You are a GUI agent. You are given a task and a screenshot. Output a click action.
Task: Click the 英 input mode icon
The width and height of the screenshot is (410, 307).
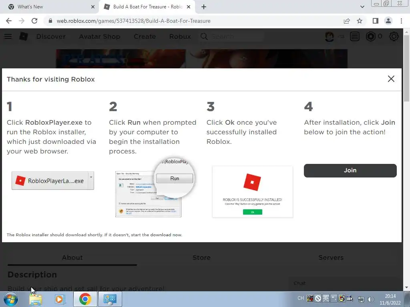click(x=326, y=298)
